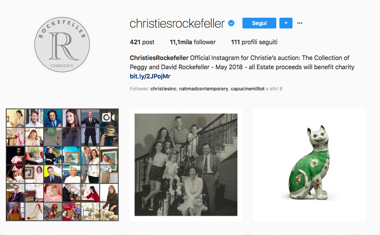Open the three-dot more options menu
This screenshot has width=380, height=235.
(x=300, y=23)
